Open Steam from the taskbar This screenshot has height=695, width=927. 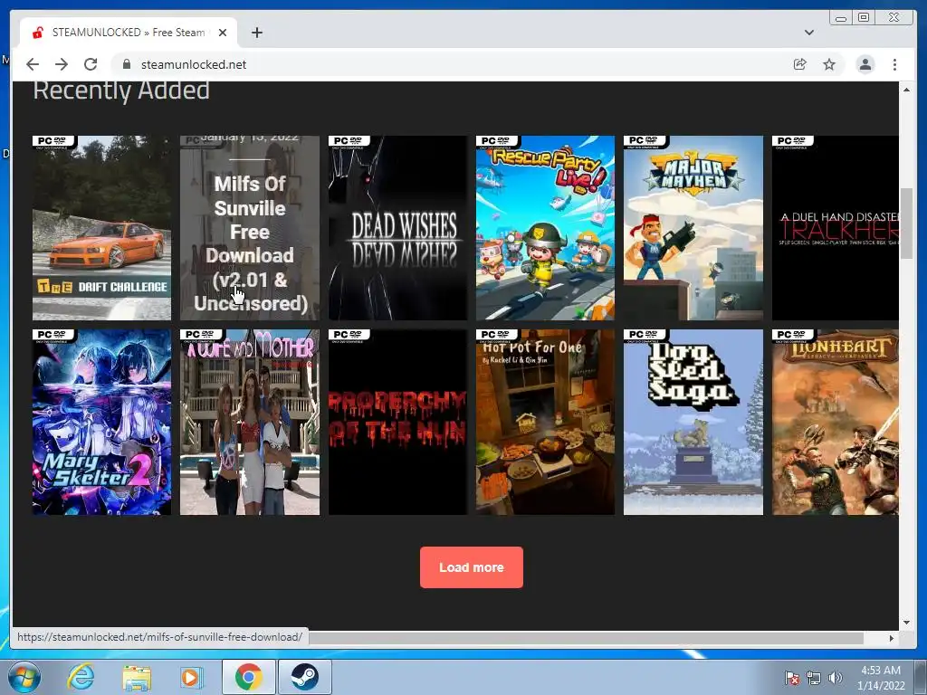pos(304,677)
